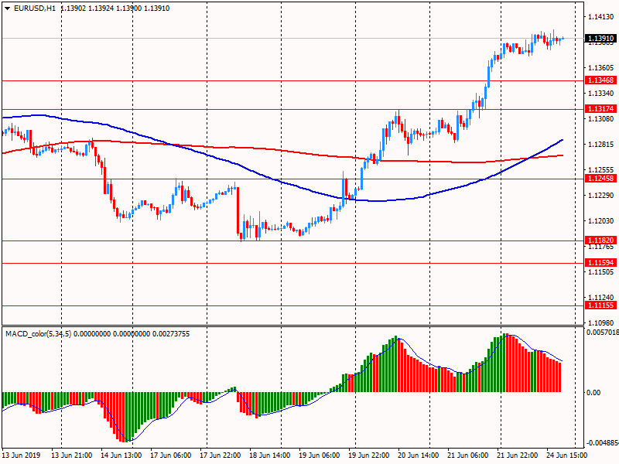Select the 1.13468 red price level label
Screen dimensions: 619x464
[x=601, y=80]
